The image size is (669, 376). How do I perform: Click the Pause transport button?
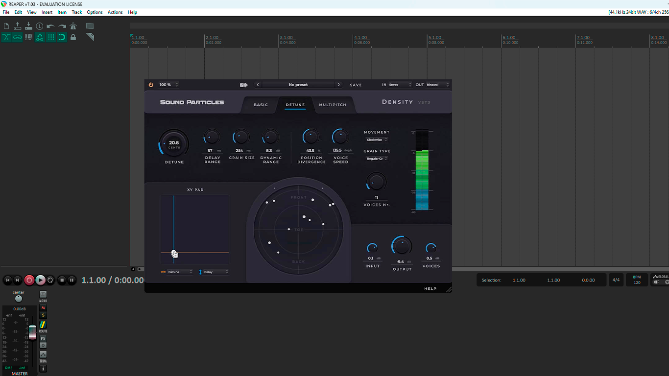(x=72, y=280)
